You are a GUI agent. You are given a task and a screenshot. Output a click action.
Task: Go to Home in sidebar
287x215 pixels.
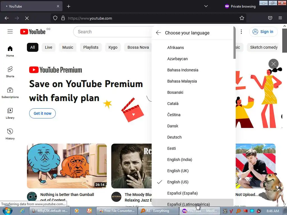[x=10, y=52]
